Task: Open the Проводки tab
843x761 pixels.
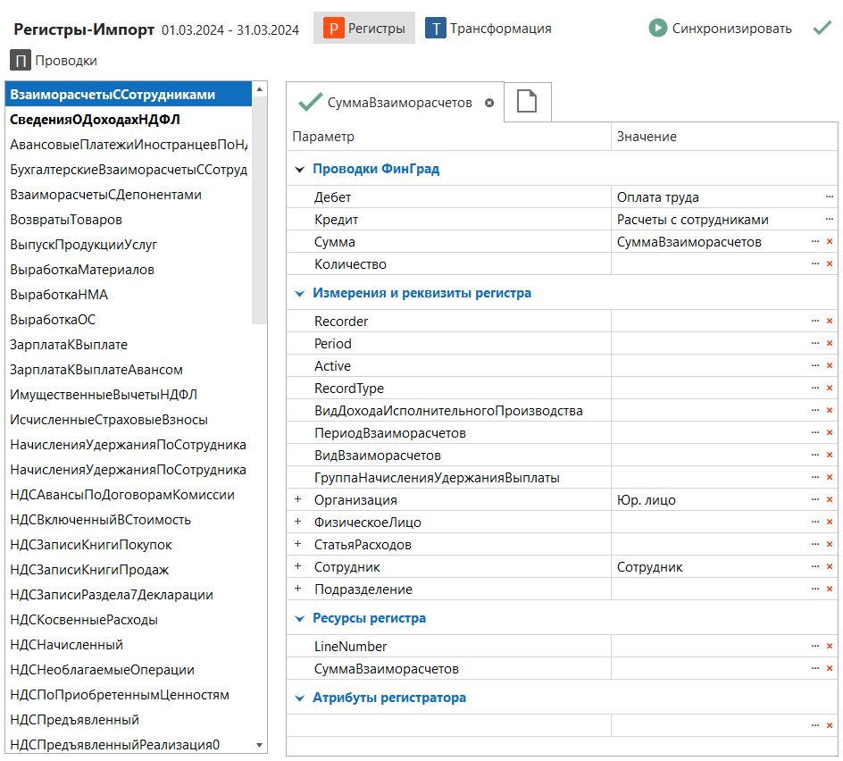Action: 54,61
